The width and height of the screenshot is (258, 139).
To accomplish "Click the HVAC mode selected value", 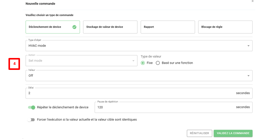I will [37, 46].
